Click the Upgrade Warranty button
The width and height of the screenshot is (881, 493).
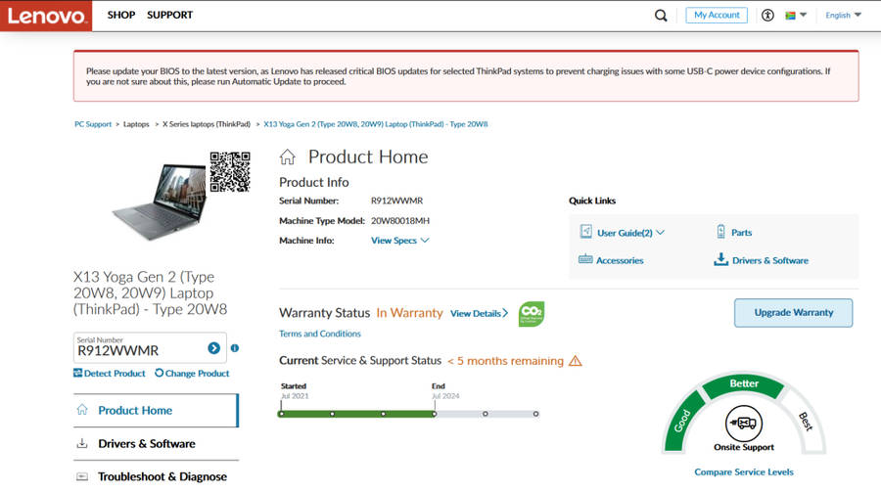click(x=793, y=313)
